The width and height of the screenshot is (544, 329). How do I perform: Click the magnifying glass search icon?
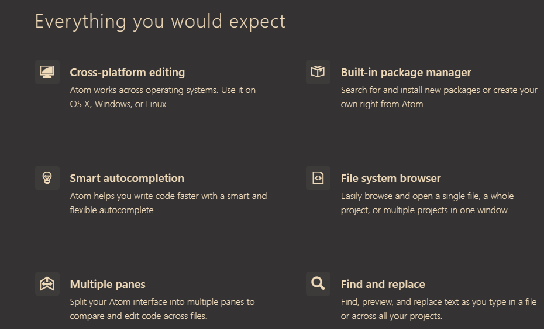point(318,284)
